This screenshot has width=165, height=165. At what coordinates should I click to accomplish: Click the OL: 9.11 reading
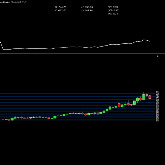[113, 14]
